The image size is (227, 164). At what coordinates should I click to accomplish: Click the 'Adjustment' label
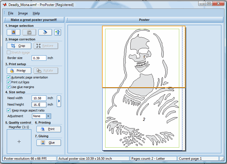[15, 116]
